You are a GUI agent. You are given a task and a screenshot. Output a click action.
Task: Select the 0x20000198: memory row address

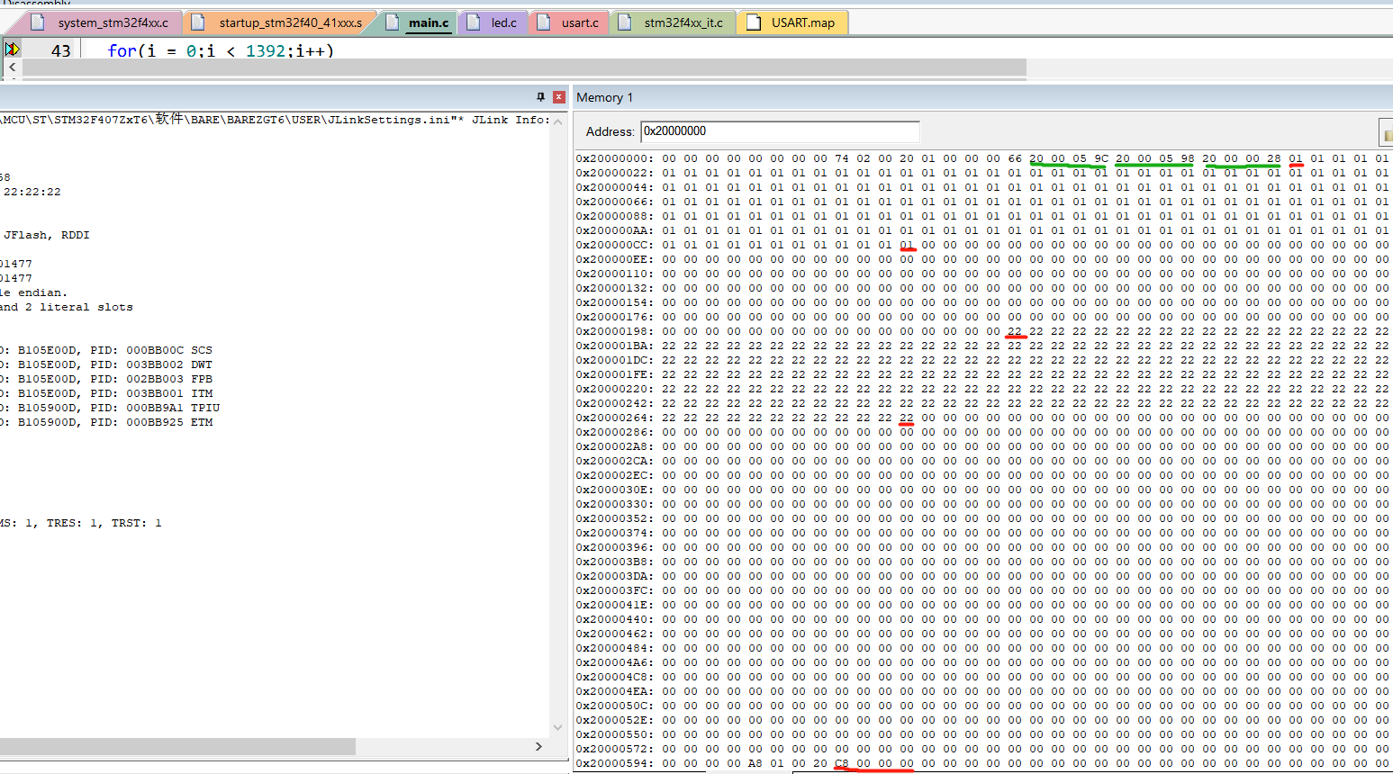(615, 331)
